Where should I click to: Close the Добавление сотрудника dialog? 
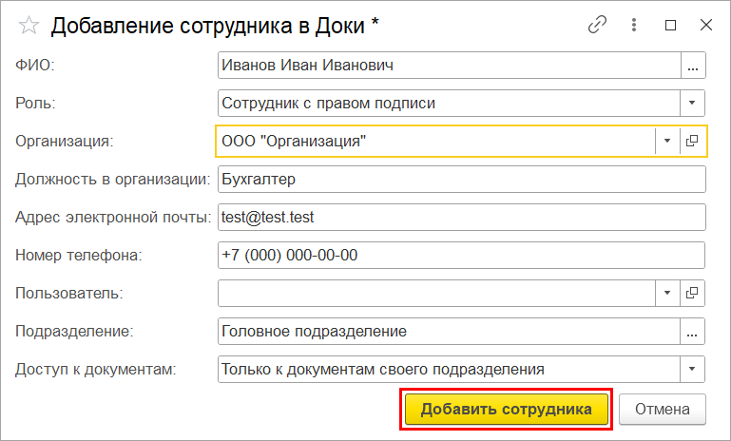(706, 25)
